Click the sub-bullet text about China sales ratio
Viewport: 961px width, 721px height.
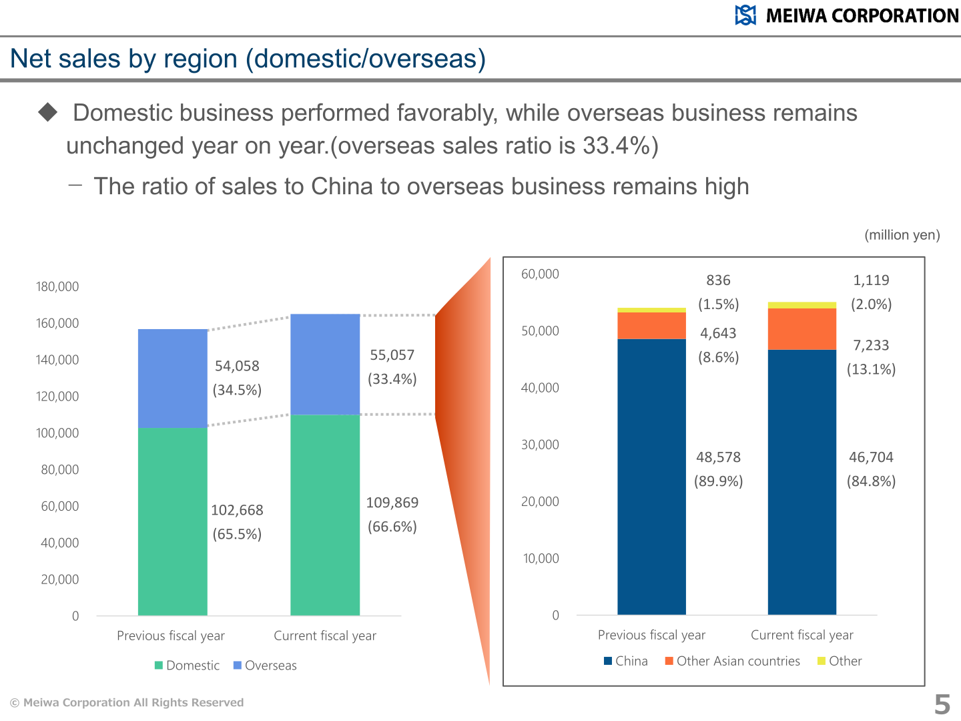421,186
